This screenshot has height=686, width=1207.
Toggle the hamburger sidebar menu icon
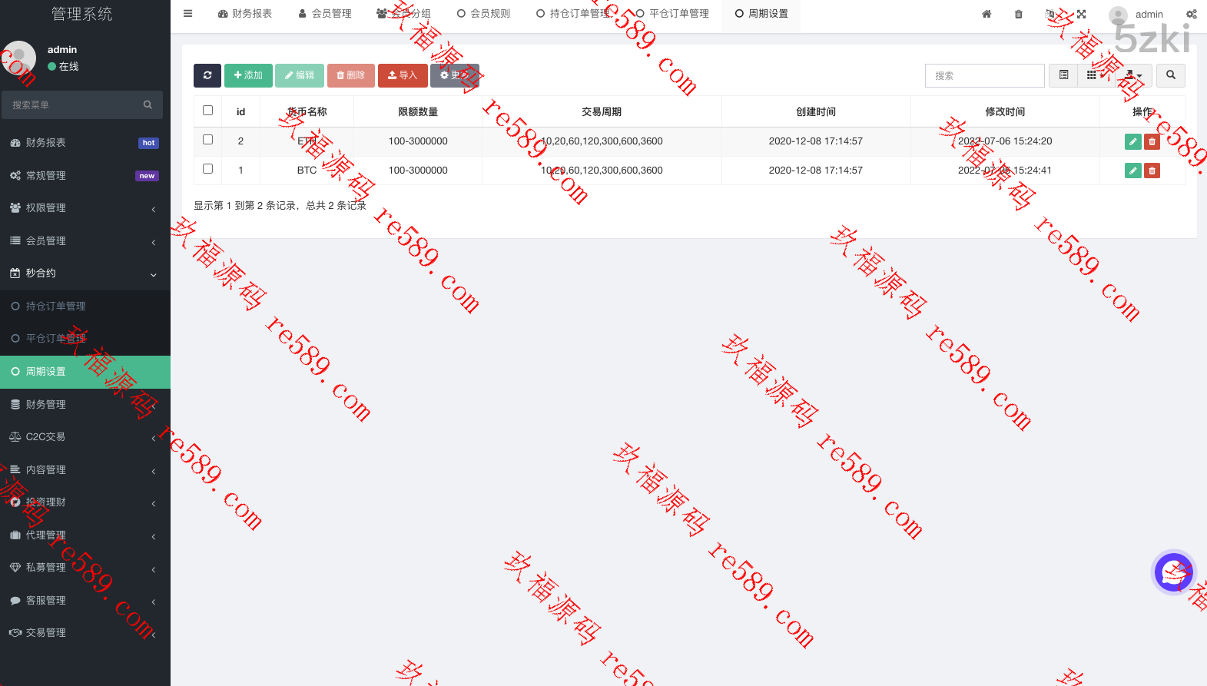point(188,14)
